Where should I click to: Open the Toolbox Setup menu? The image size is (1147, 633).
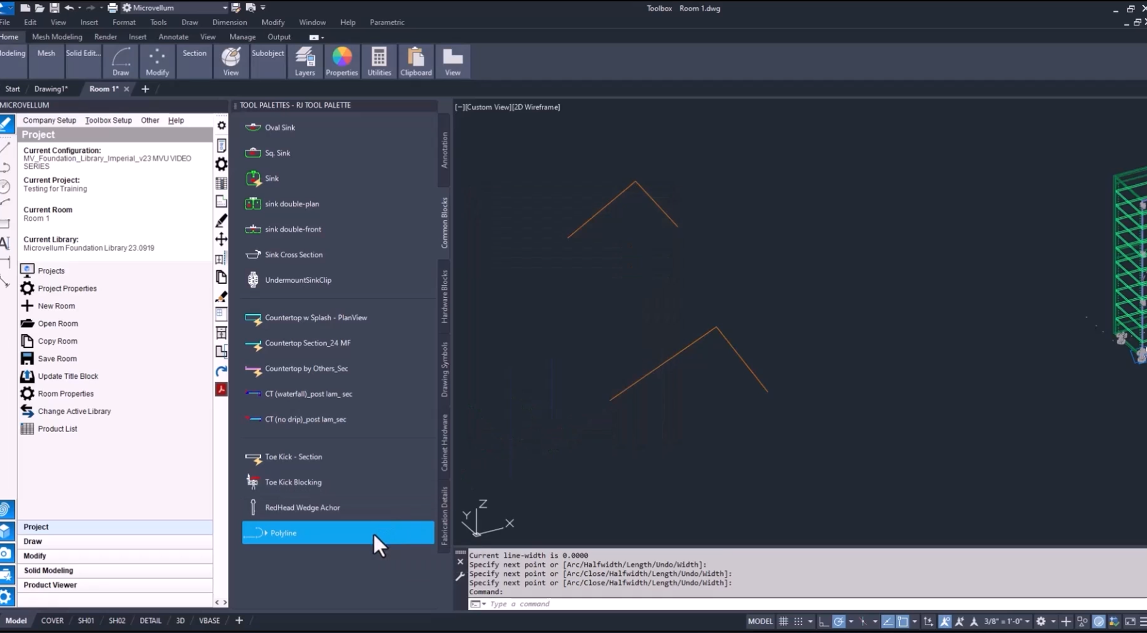[x=108, y=120]
